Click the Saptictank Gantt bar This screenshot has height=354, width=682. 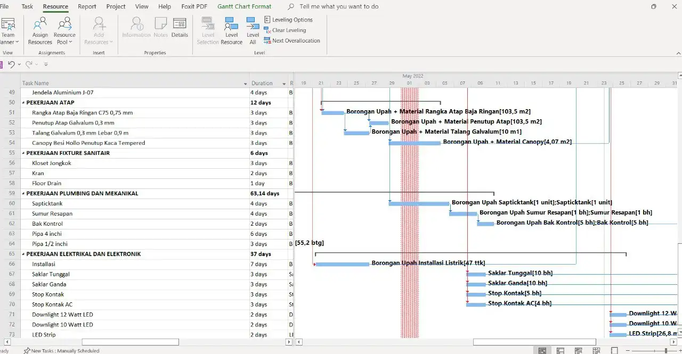pyautogui.click(x=419, y=203)
